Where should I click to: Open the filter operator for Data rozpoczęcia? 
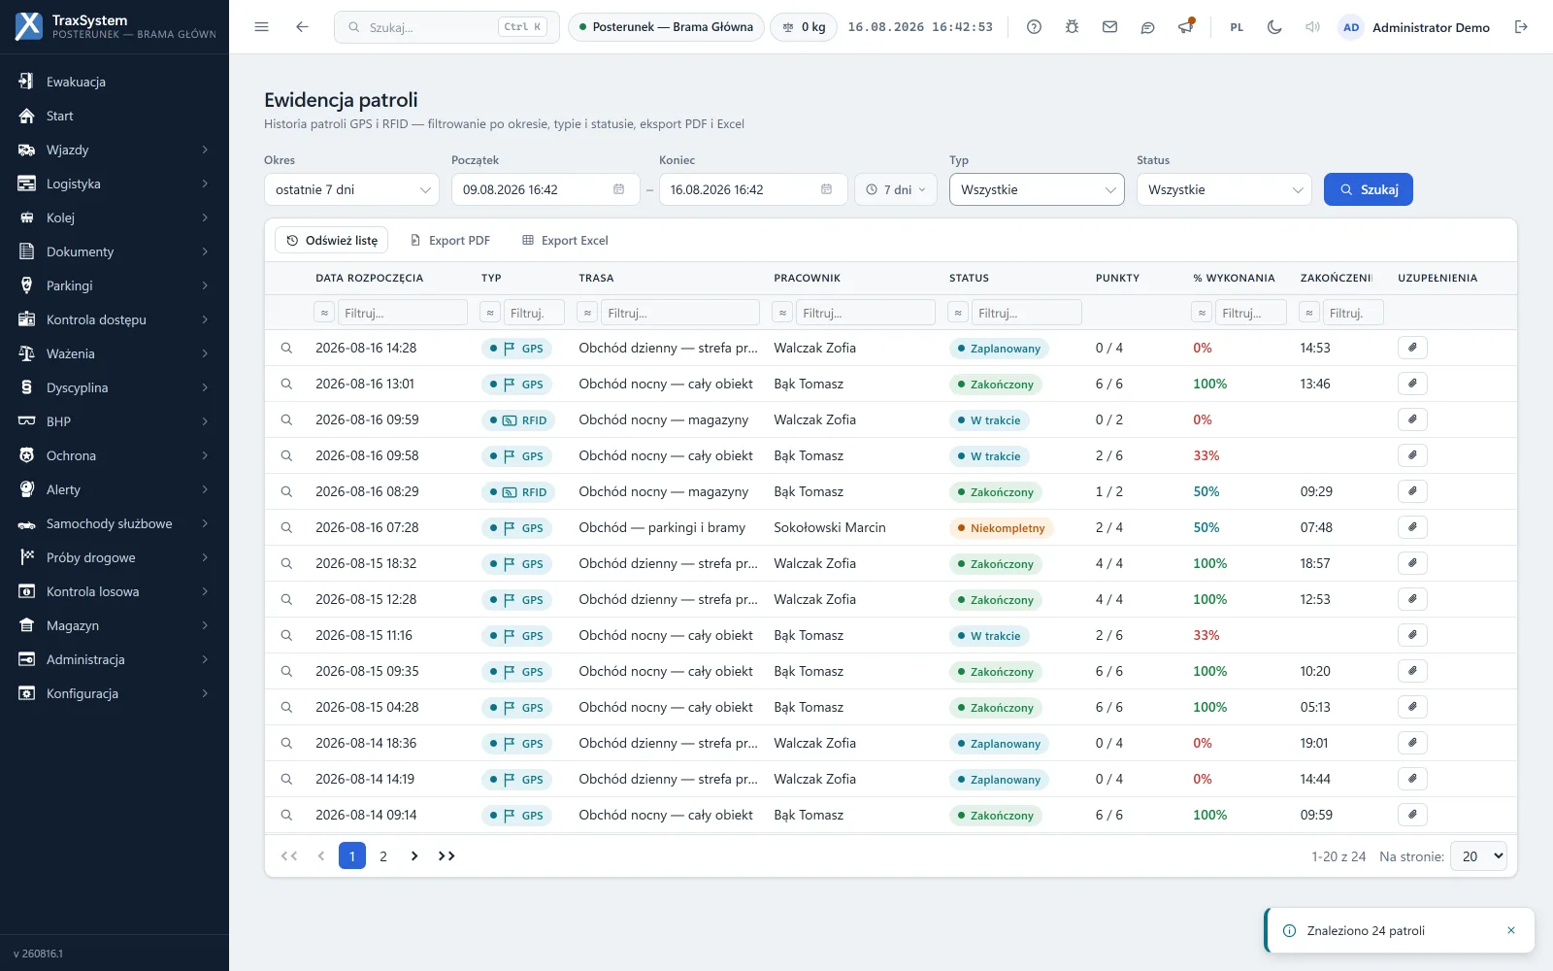pyautogui.click(x=324, y=313)
